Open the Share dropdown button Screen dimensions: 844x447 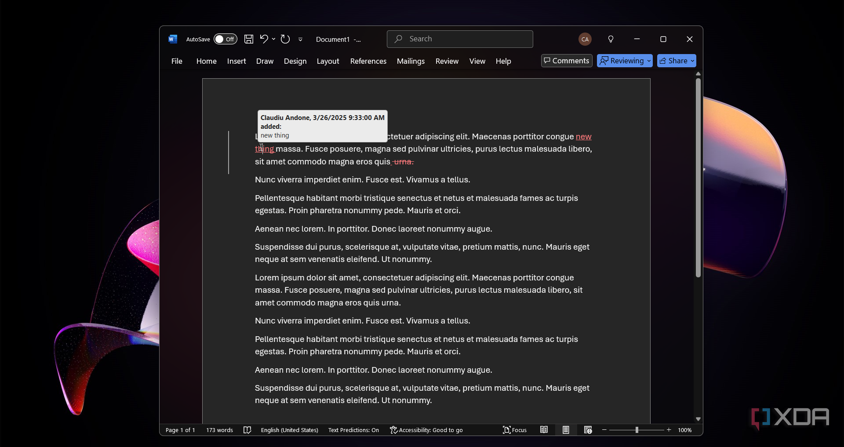click(x=677, y=61)
